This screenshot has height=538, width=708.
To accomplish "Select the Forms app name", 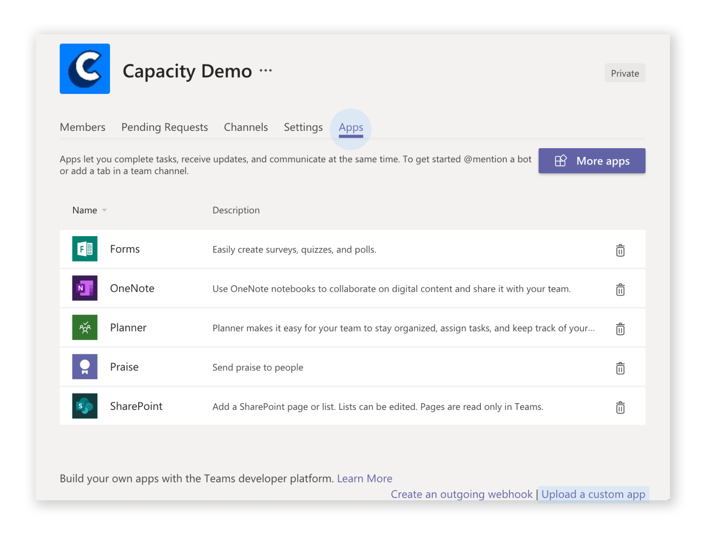I will 125,249.
